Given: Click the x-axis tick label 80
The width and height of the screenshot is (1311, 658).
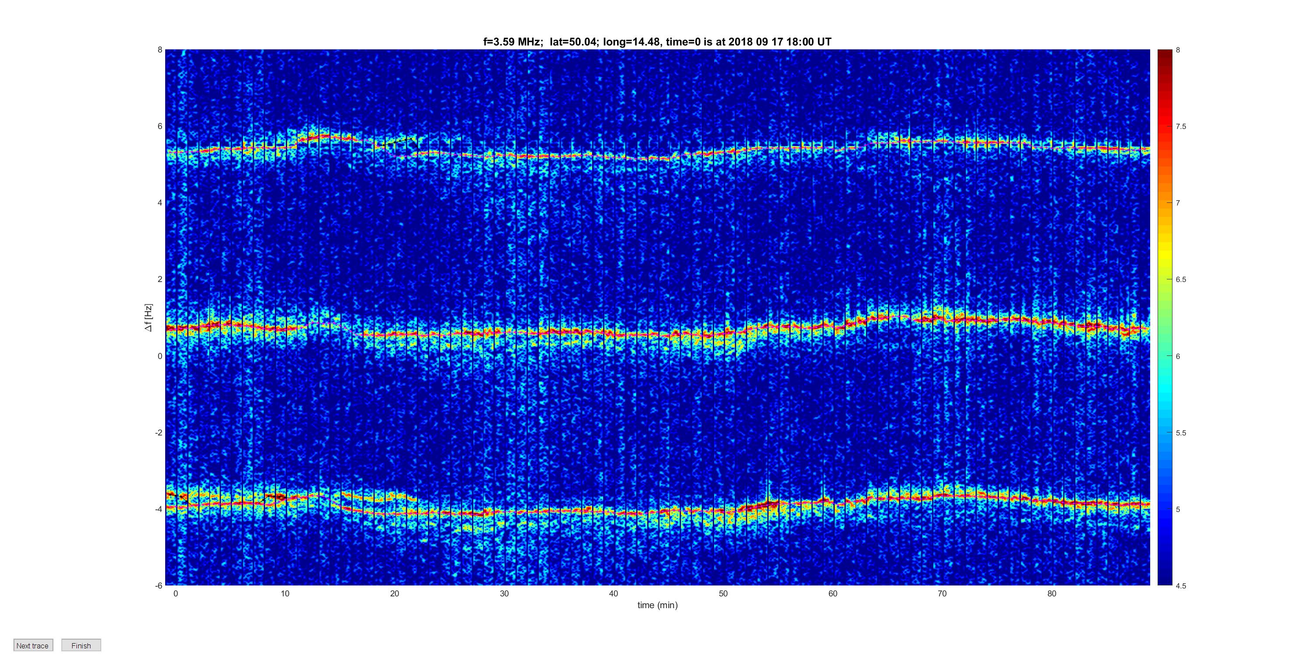Looking at the screenshot, I should tap(1052, 593).
